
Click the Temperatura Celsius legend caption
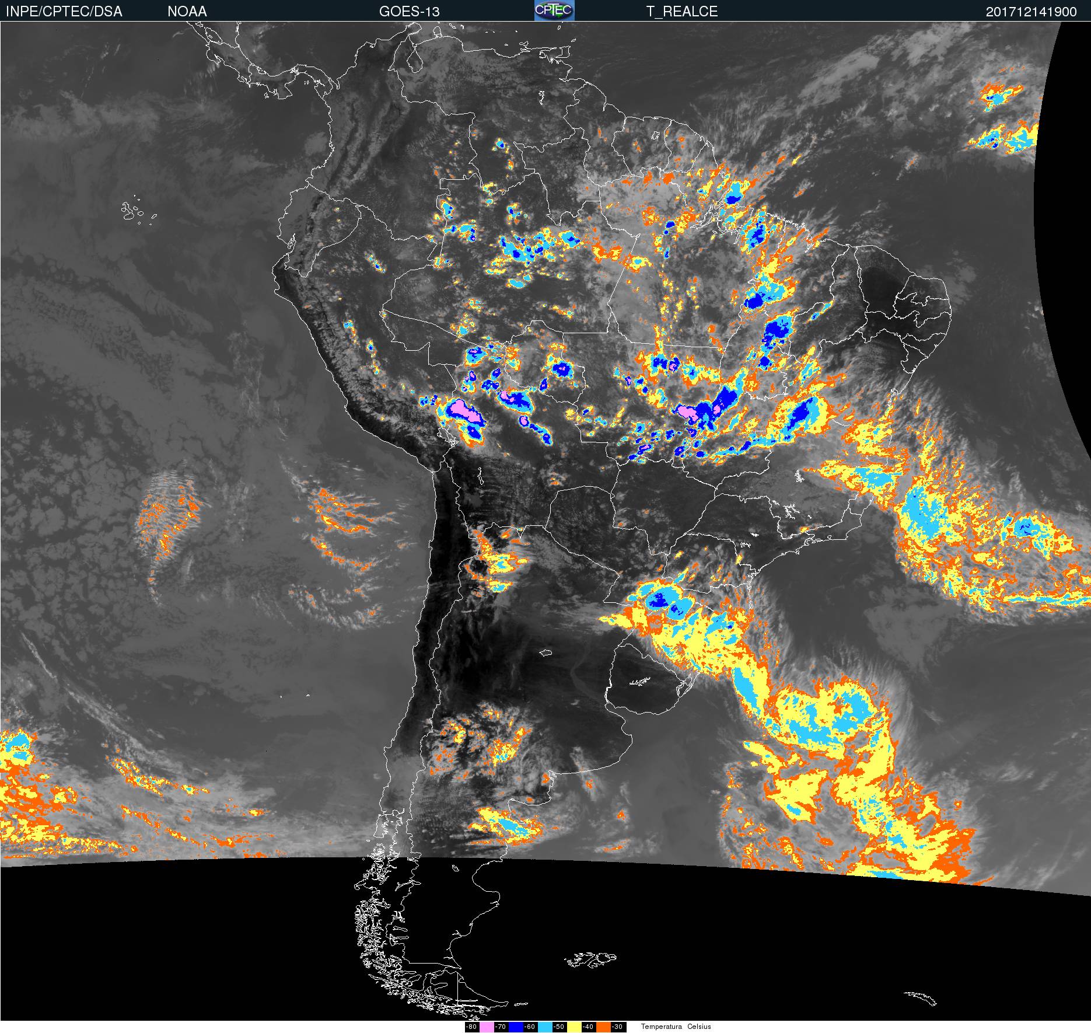tap(676, 1027)
